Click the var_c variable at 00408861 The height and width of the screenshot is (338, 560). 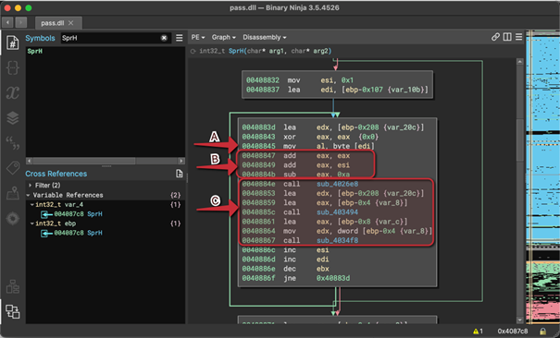click(391, 222)
